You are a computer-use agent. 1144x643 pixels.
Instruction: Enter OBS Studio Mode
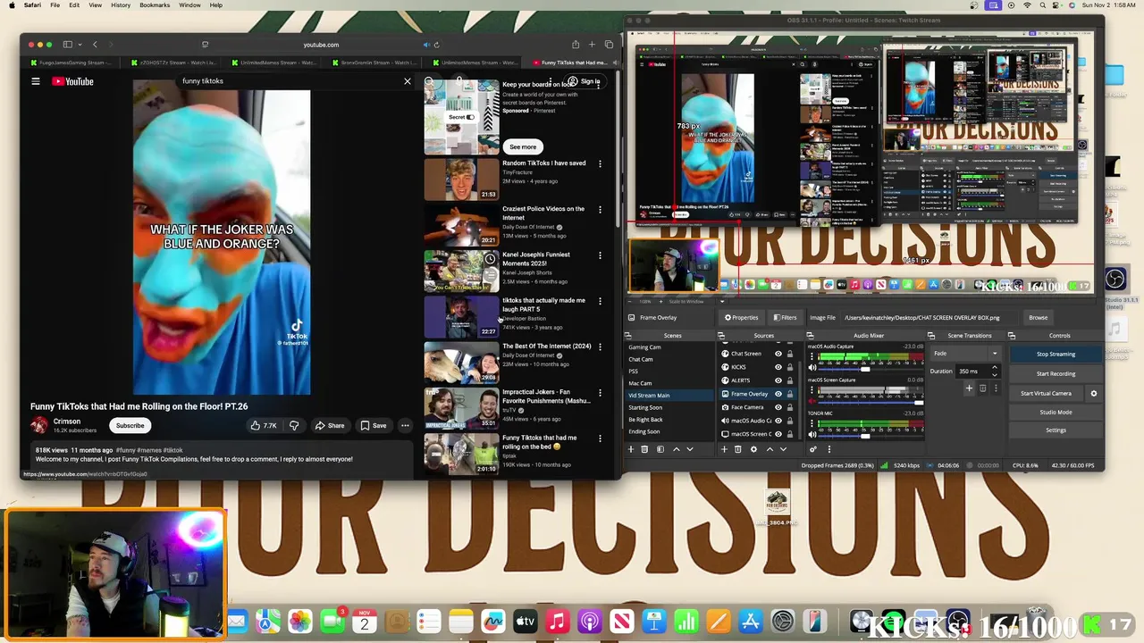1056,412
